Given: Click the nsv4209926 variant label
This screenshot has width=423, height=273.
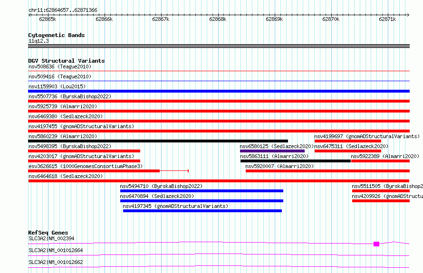Looking at the screenshot, I should pos(387,196).
